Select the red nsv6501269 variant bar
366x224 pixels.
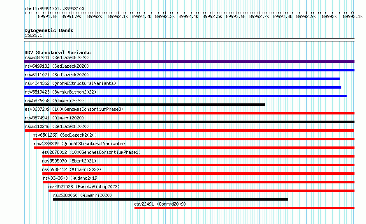(194, 139)
